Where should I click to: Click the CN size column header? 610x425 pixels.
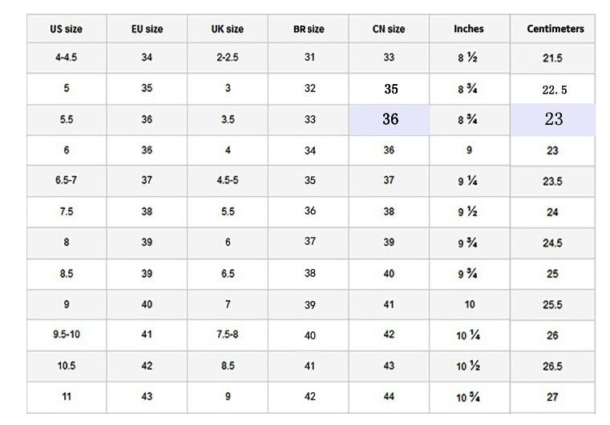point(390,29)
